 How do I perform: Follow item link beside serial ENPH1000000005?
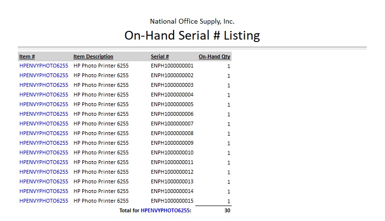pyautogui.click(x=44, y=104)
